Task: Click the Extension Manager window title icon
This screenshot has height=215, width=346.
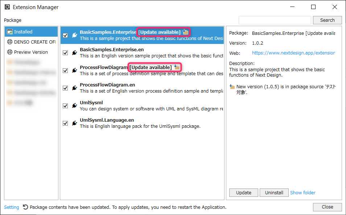Action: (7, 7)
